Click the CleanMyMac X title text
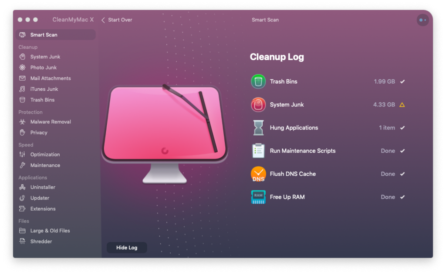 click(x=73, y=20)
